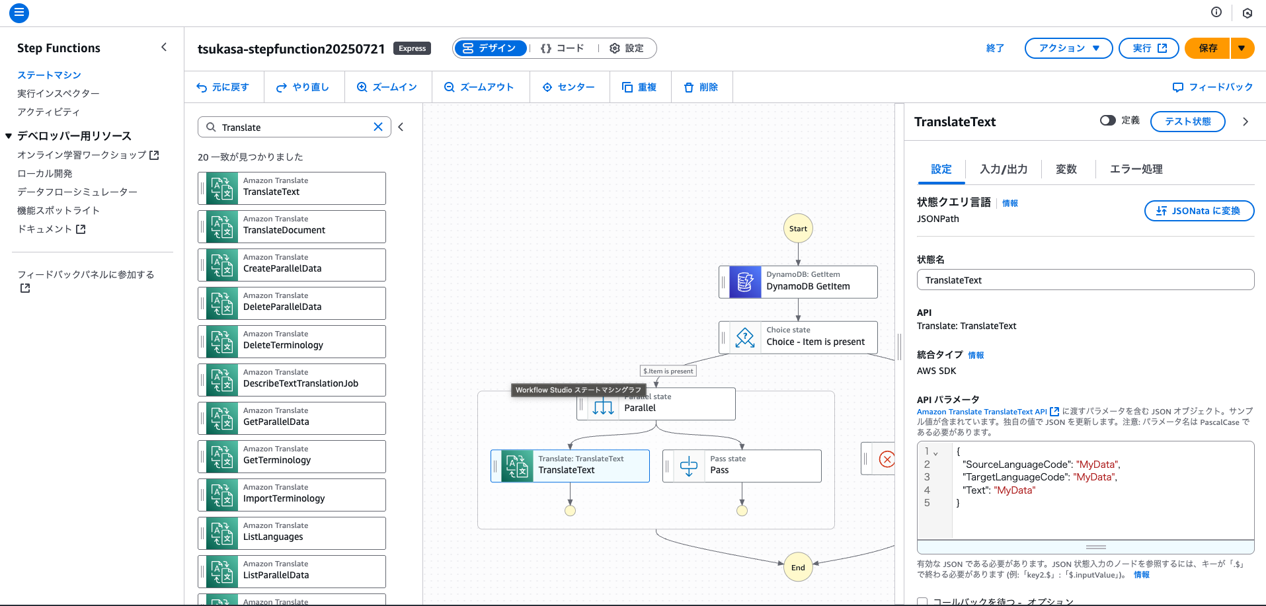1266x606 pixels.
Task: Switch to the デザイン mode tab
Action: click(x=490, y=48)
